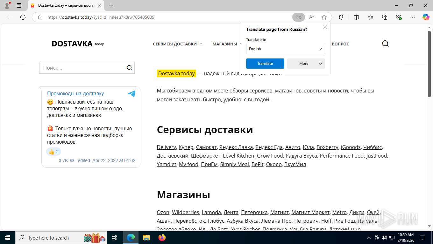
Task: Open the Boxberry link
Action: pos(327,147)
